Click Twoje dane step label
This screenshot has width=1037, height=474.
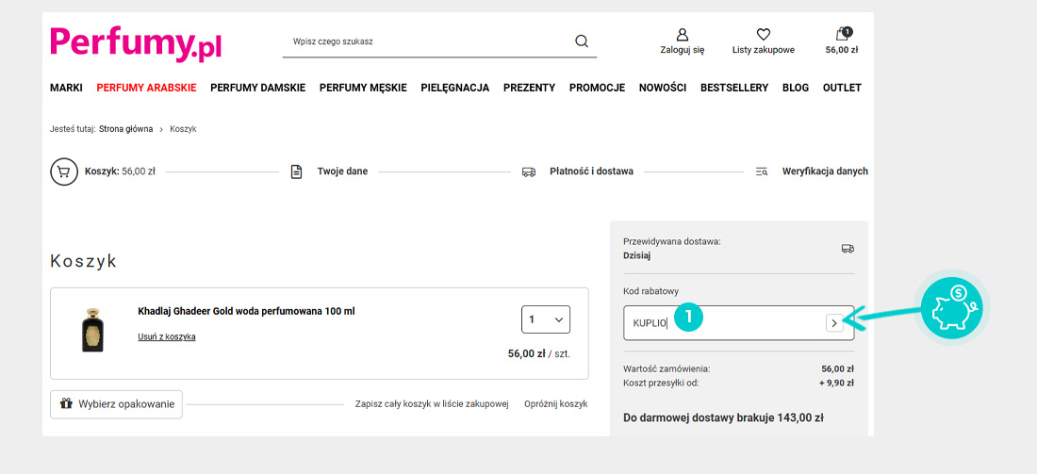coord(342,172)
